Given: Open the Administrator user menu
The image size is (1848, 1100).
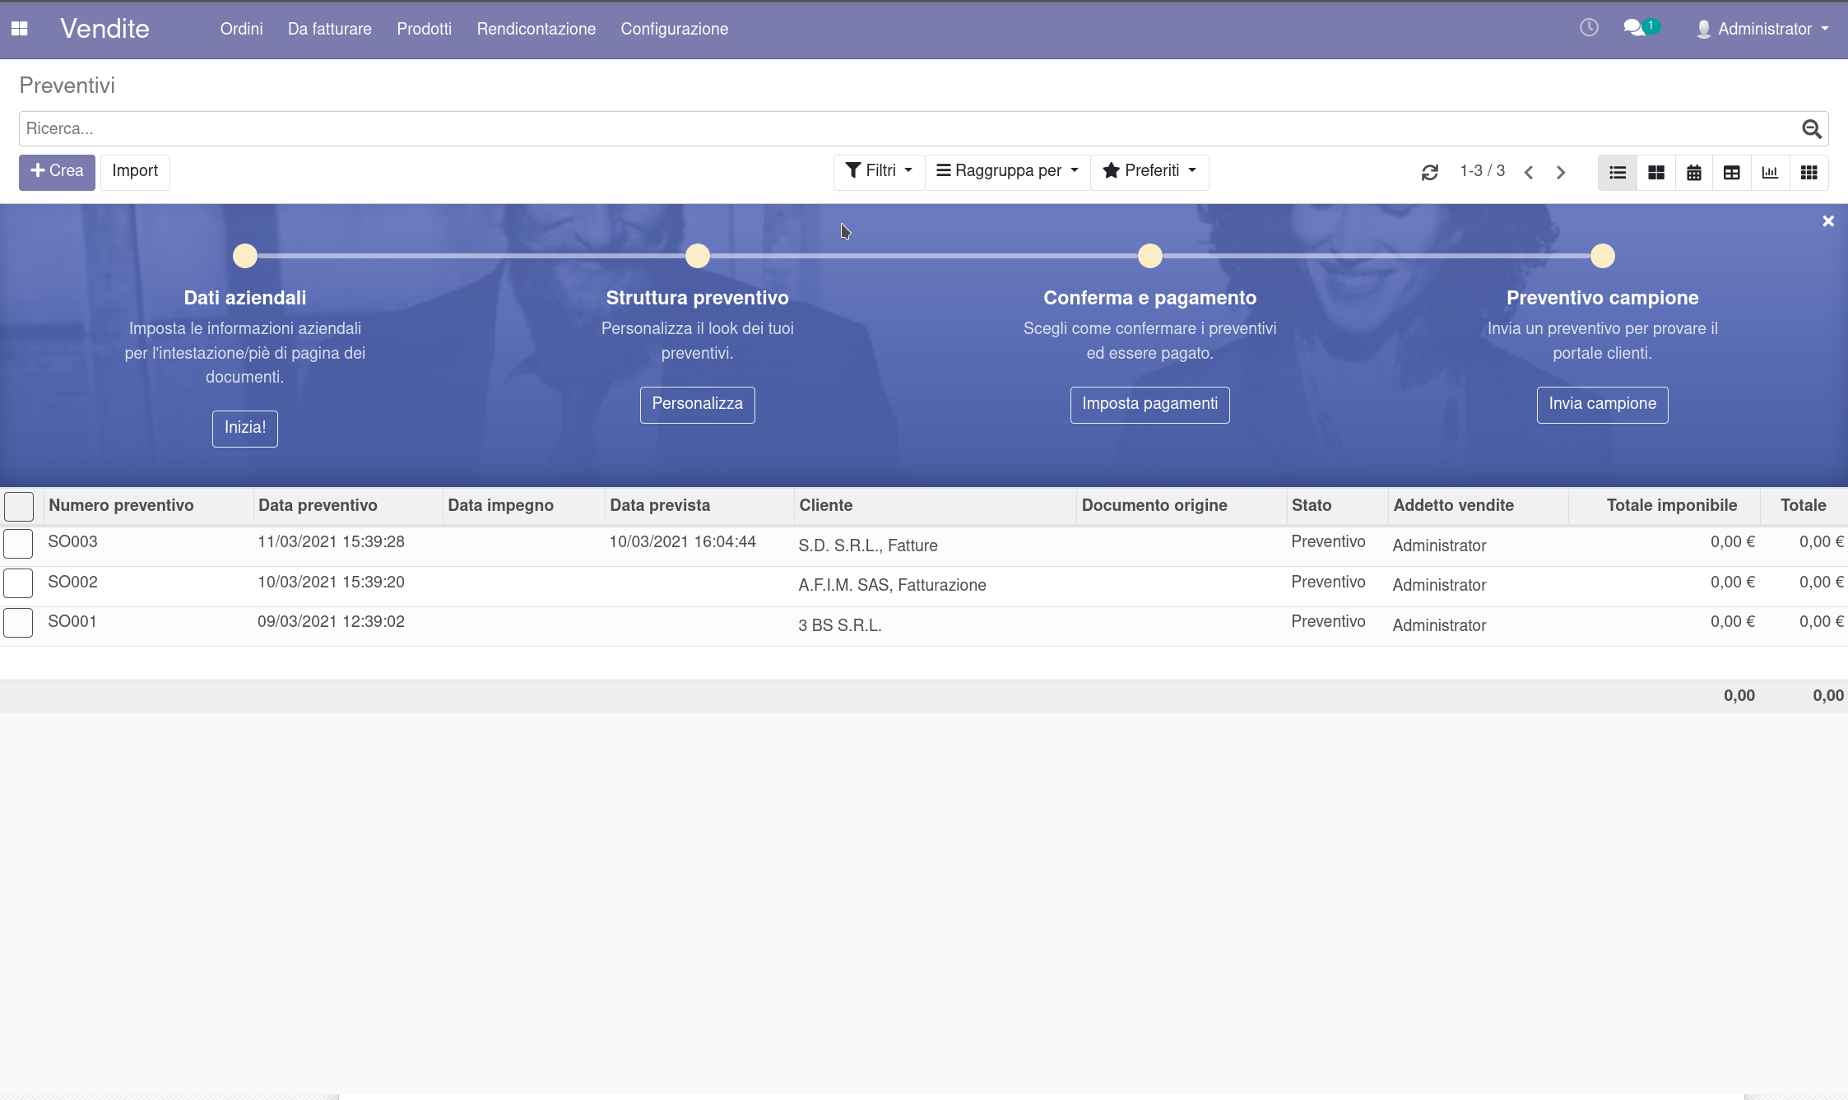Looking at the screenshot, I should click(x=1763, y=29).
